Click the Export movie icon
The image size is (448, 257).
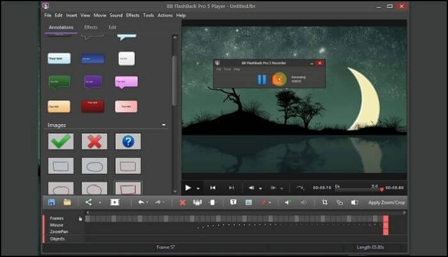click(x=115, y=202)
